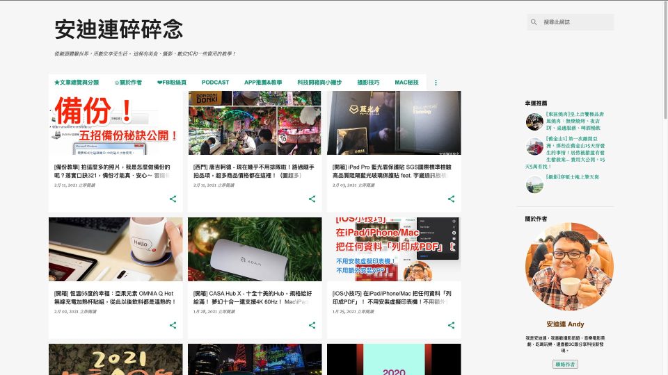Click the Hello mug warmer thumbnail
The width and height of the screenshot is (668, 375).
pyautogui.click(x=116, y=249)
